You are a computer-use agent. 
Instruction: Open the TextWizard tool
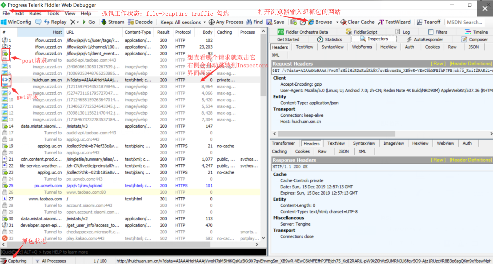394,22
